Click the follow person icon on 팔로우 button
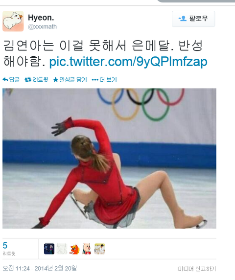235x280 pixels. click(x=183, y=19)
